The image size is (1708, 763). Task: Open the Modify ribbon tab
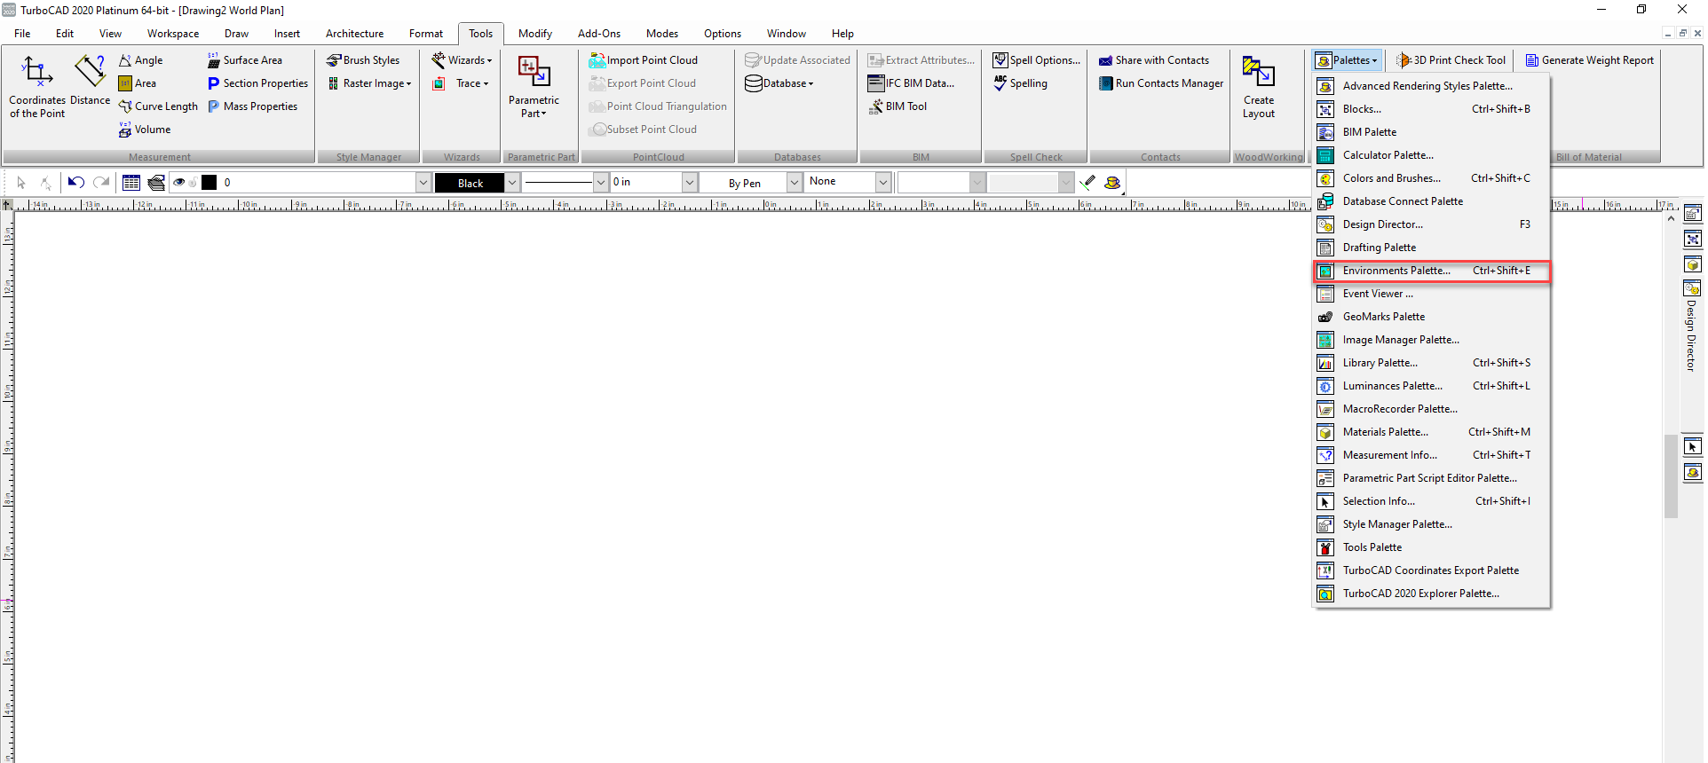point(535,34)
